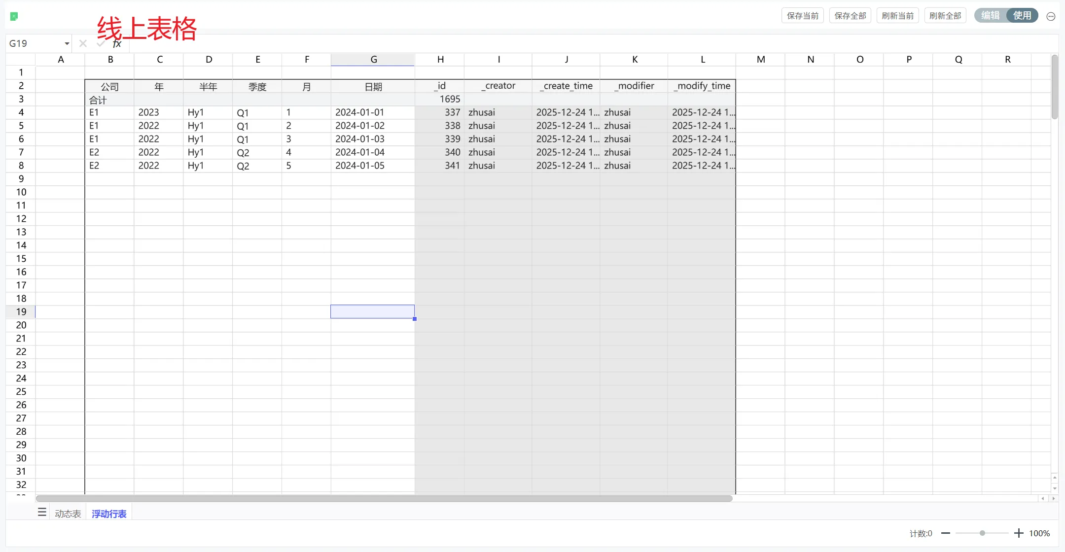
Task: Click the 保存全部 button
Action: click(x=850, y=16)
